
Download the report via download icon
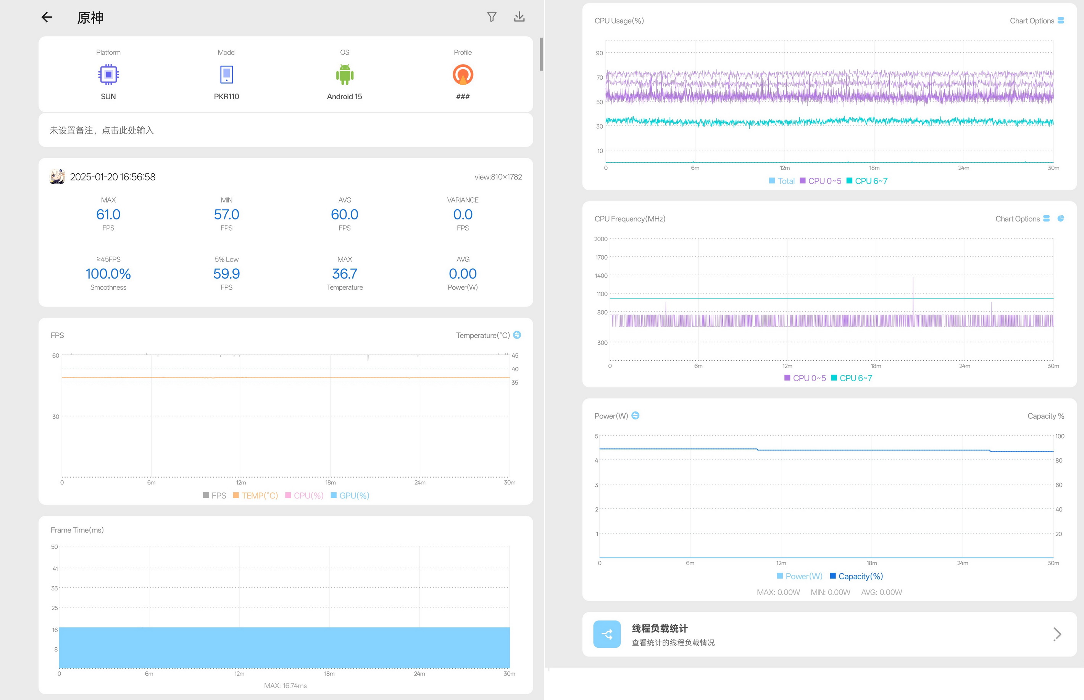click(x=519, y=17)
